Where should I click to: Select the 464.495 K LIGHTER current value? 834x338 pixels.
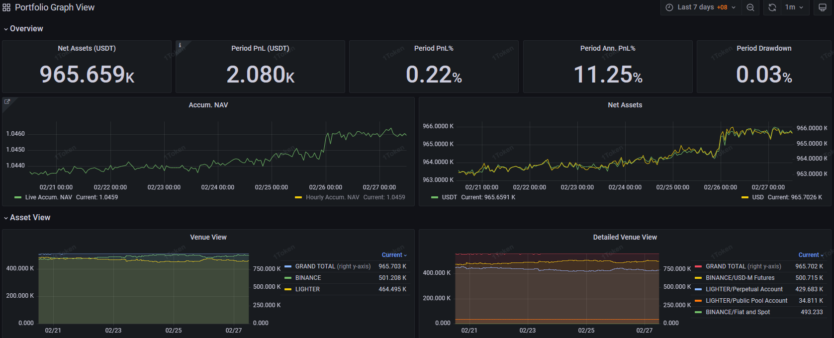click(392, 289)
